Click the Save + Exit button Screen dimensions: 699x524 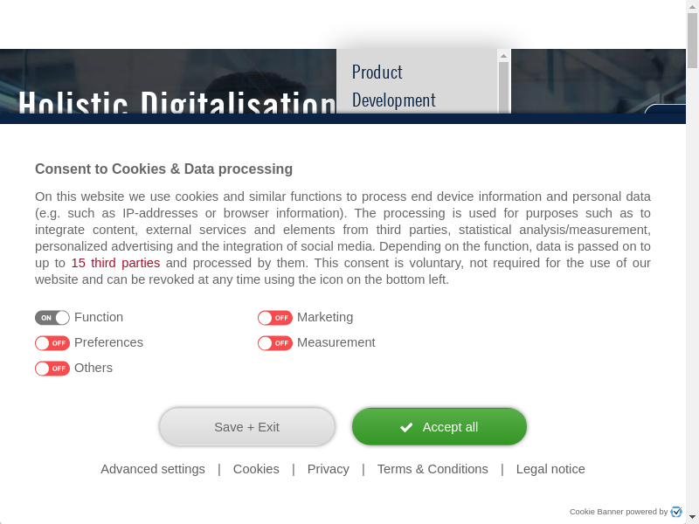point(247,427)
